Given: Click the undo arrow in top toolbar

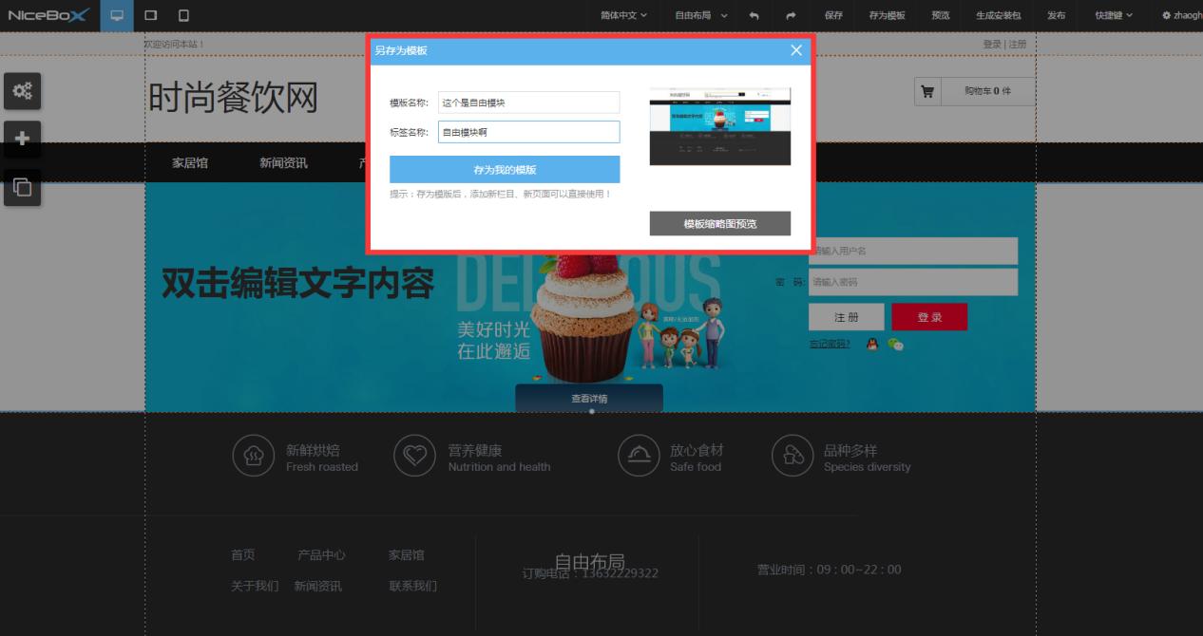Looking at the screenshot, I should click(x=754, y=14).
